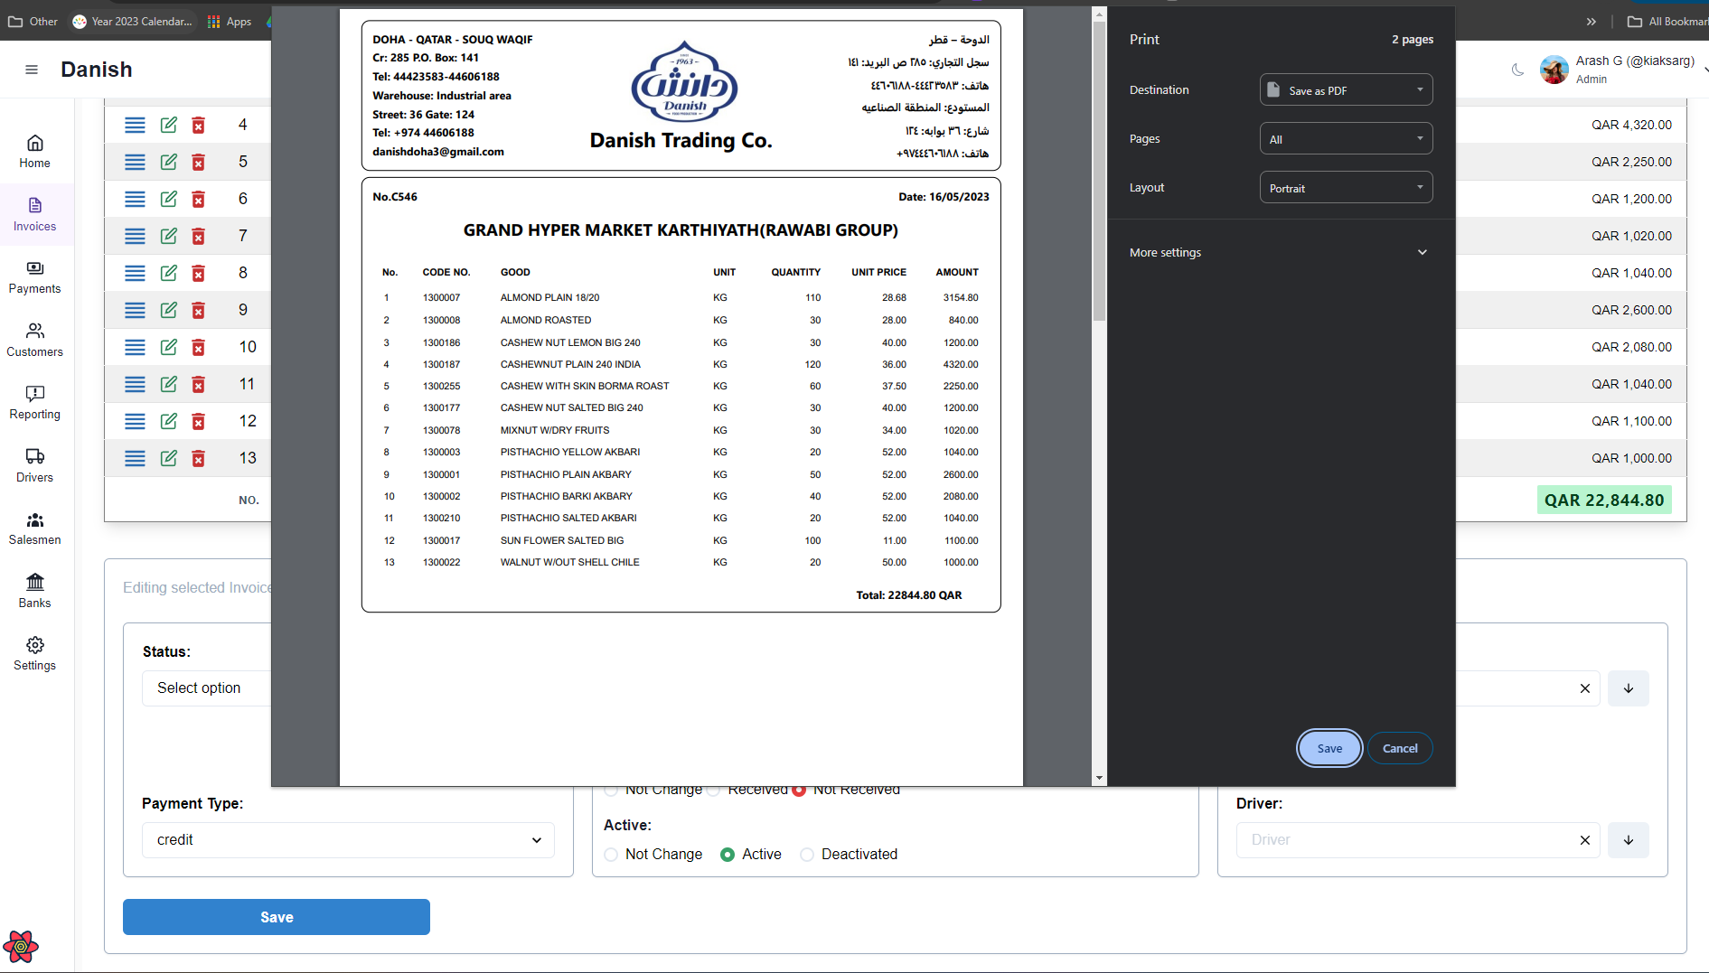Open the hamburger menu beside Danish
The width and height of the screenshot is (1709, 973).
[x=32, y=70]
